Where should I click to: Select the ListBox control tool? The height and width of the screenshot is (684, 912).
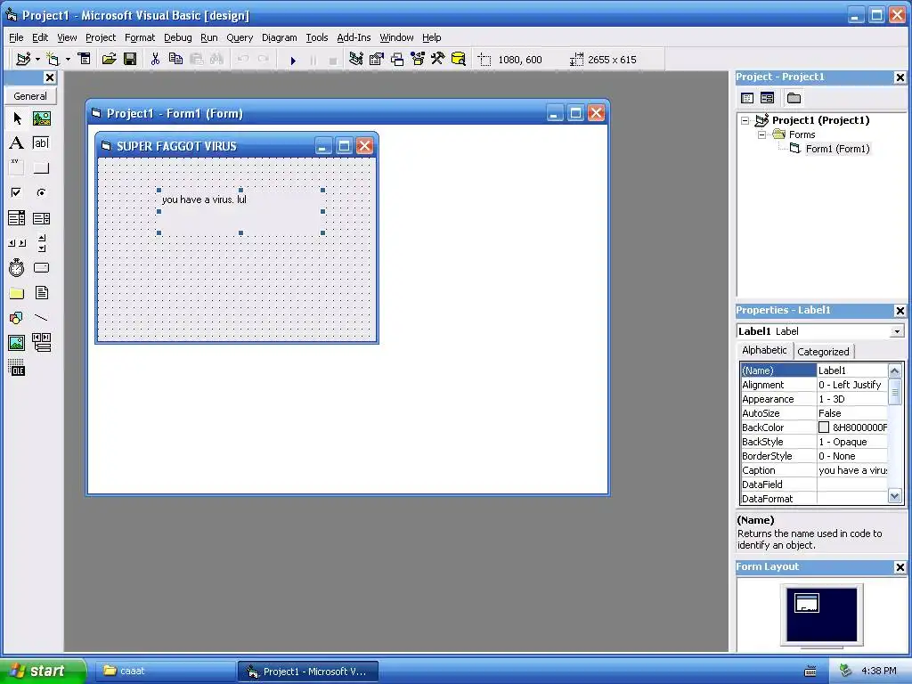41,218
